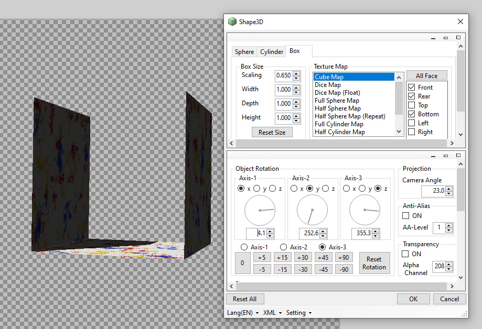Select Half Sphere Map (Repeat) option
The image size is (482, 329).
[x=350, y=116]
